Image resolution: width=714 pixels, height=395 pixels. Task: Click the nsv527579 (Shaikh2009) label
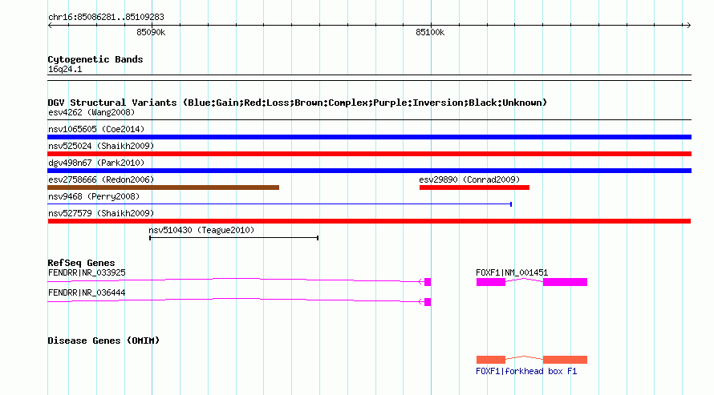101,213
